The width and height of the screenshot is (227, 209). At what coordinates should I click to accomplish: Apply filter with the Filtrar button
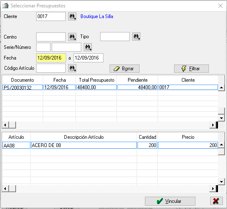(x=191, y=69)
